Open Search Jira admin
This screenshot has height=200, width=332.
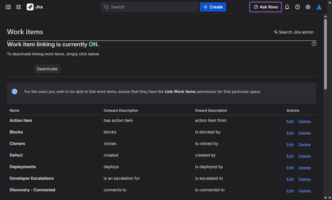pyautogui.click(x=294, y=32)
